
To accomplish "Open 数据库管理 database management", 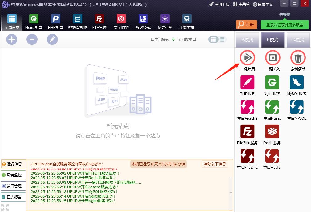I will click(x=77, y=22).
